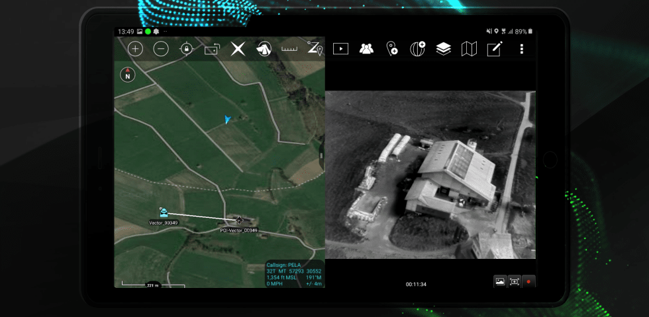Open the crossed-lines X toolbar icon
This screenshot has width=649, height=317.
238,49
